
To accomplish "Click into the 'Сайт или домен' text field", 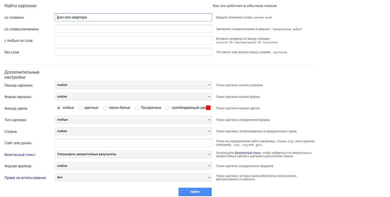I will (133, 143).
